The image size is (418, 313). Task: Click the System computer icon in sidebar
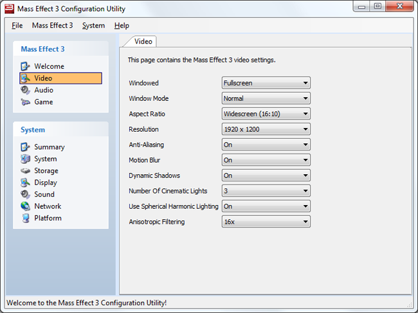coord(25,159)
